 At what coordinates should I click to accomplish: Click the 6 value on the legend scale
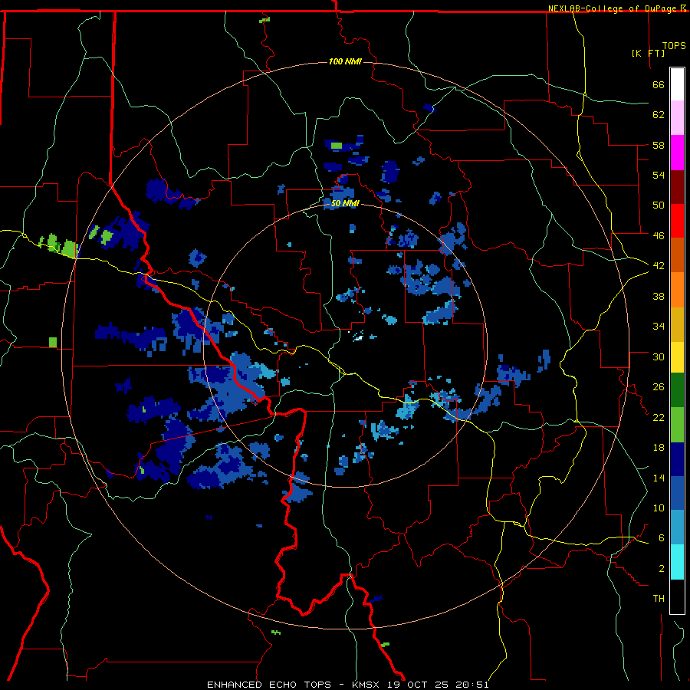coord(662,538)
